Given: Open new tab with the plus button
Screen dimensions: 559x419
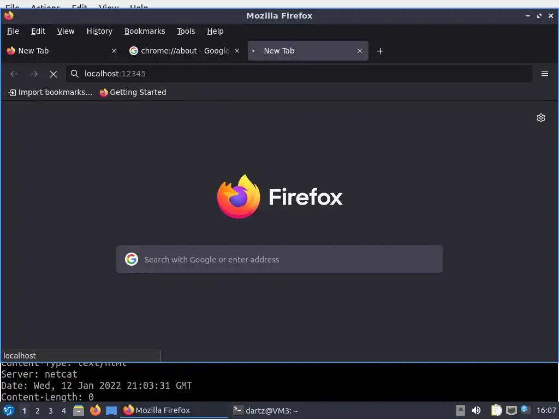Looking at the screenshot, I should coord(380,51).
